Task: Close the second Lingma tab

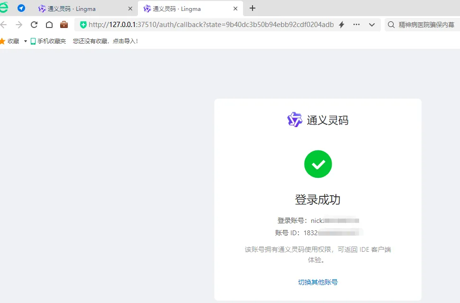Action: tap(235, 9)
